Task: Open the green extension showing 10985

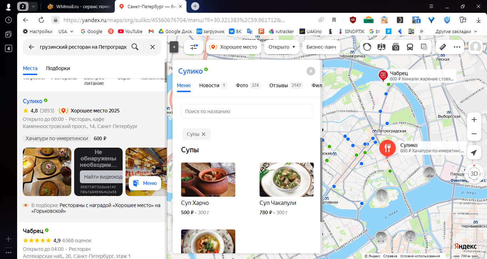Action: (368, 20)
